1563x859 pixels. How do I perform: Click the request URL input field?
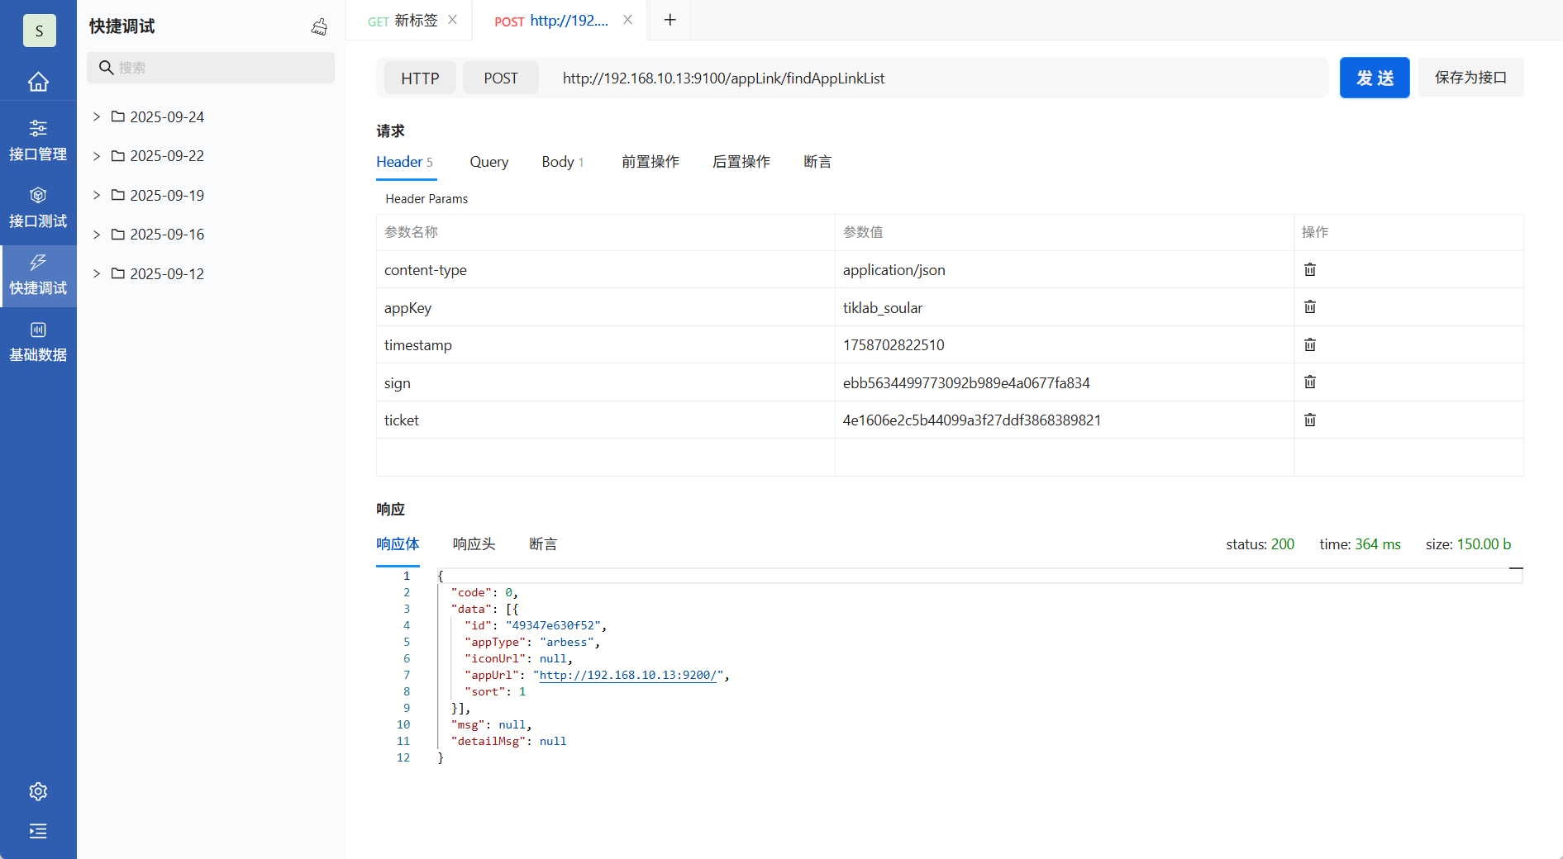[938, 78]
